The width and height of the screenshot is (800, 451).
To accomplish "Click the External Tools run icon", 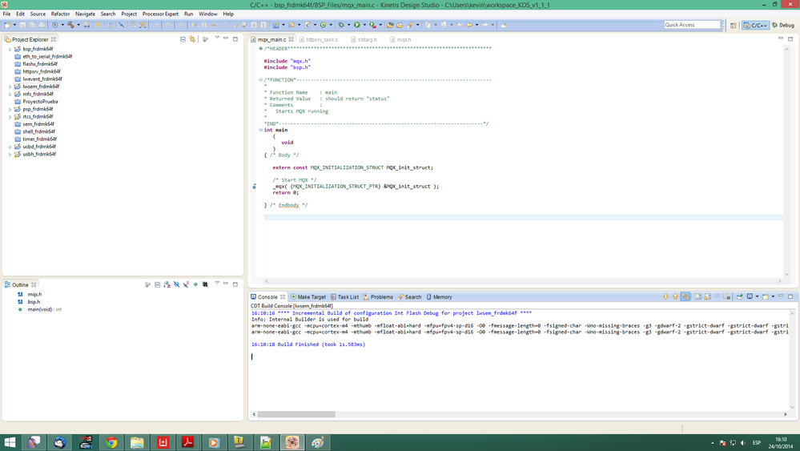I will pyautogui.click(x=373, y=25).
